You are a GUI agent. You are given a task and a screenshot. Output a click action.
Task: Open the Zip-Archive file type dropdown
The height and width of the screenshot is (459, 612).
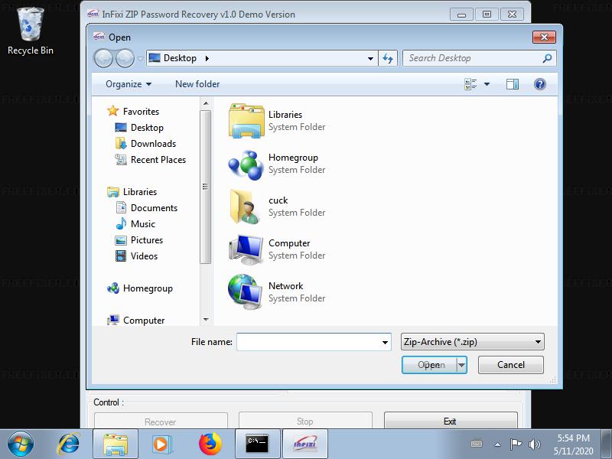click(472, 342)
